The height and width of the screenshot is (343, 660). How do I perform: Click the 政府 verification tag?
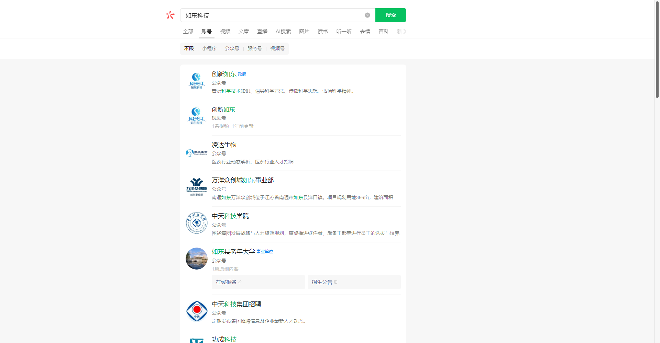click(x=242, y=74)
